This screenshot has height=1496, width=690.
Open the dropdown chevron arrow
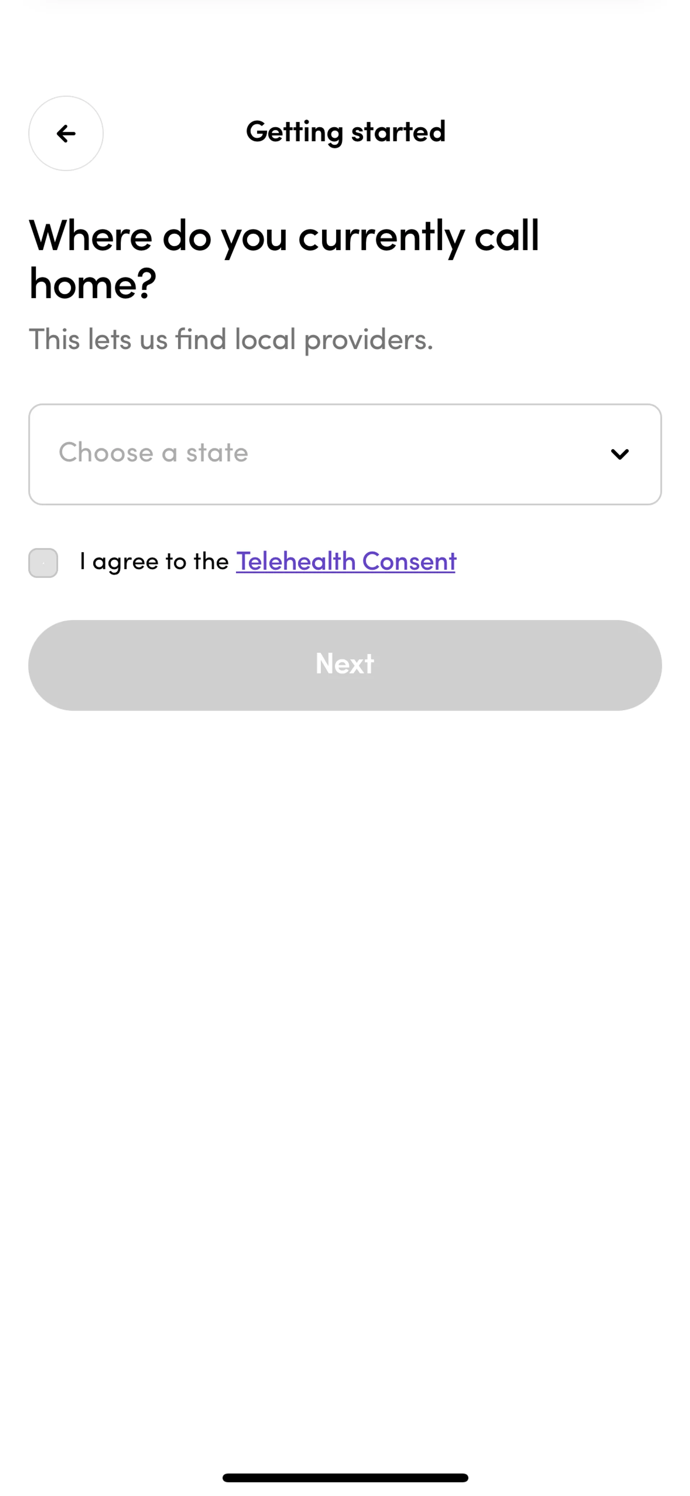[x=620, y=454]
